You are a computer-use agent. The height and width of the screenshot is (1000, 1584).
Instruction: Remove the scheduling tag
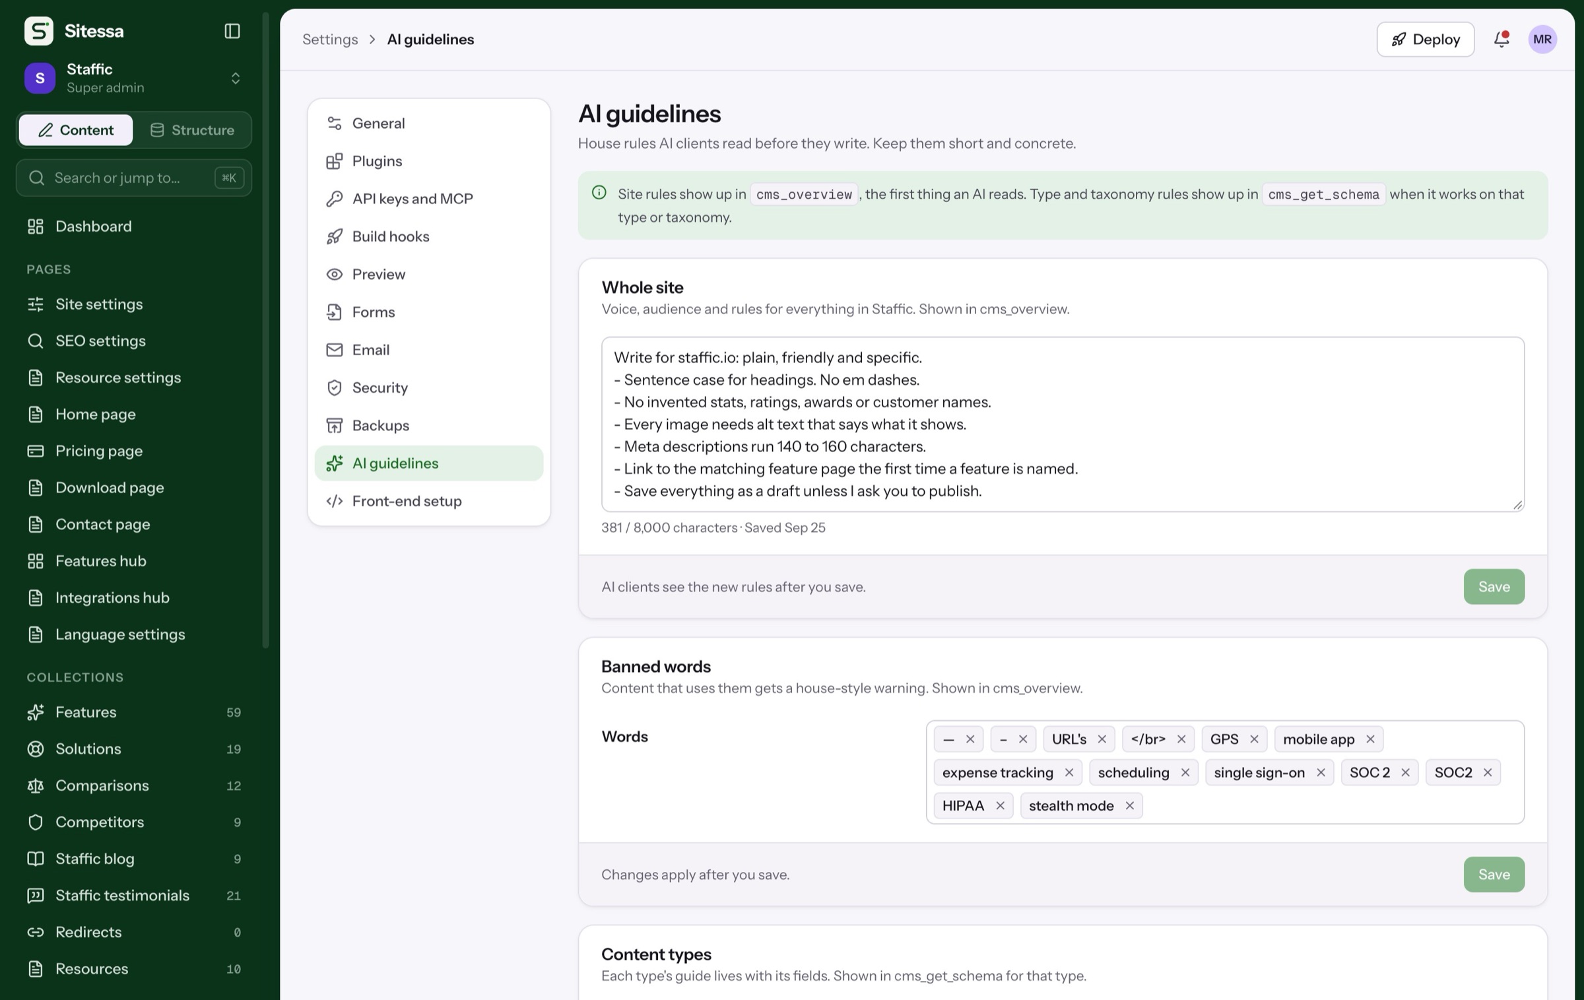pyautogui.click(x=1185, y=772)
